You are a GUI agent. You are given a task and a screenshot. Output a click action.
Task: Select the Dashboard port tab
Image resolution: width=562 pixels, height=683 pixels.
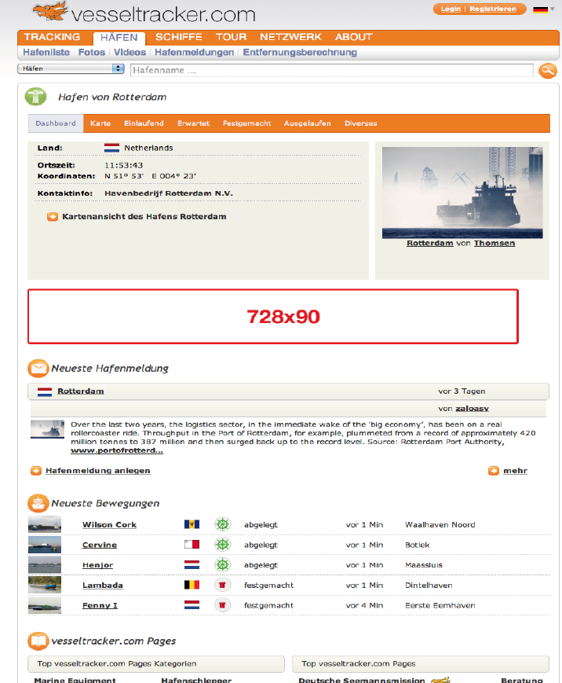click(x=56, y=123)
